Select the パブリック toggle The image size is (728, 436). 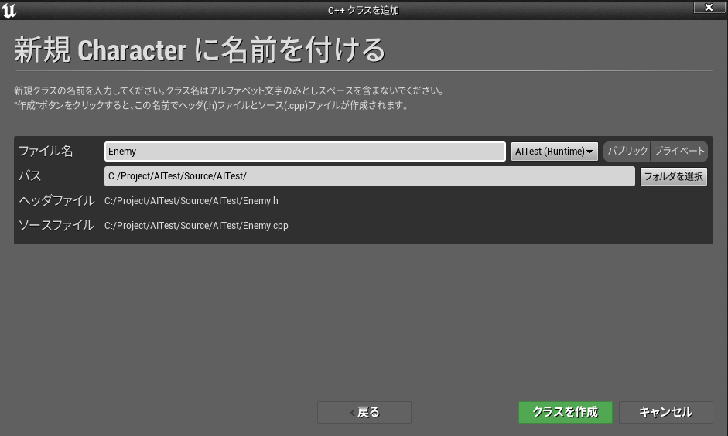click(x=627, y=152)
